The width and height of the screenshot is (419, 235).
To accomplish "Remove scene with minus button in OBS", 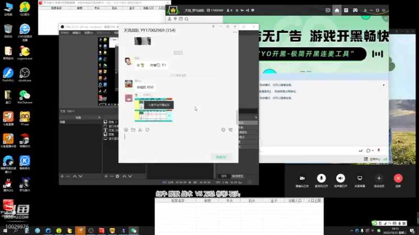I will coord(68,176).
